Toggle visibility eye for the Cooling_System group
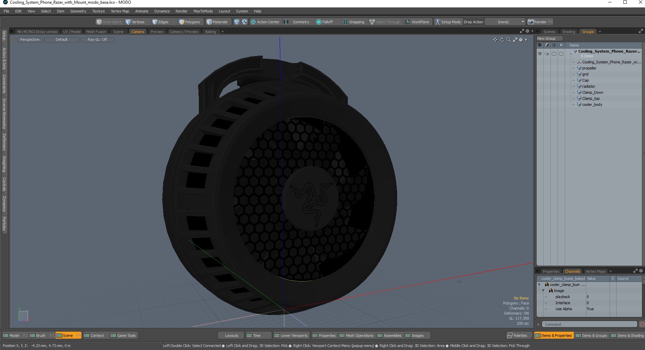The image size is (645, 350). 540,54
